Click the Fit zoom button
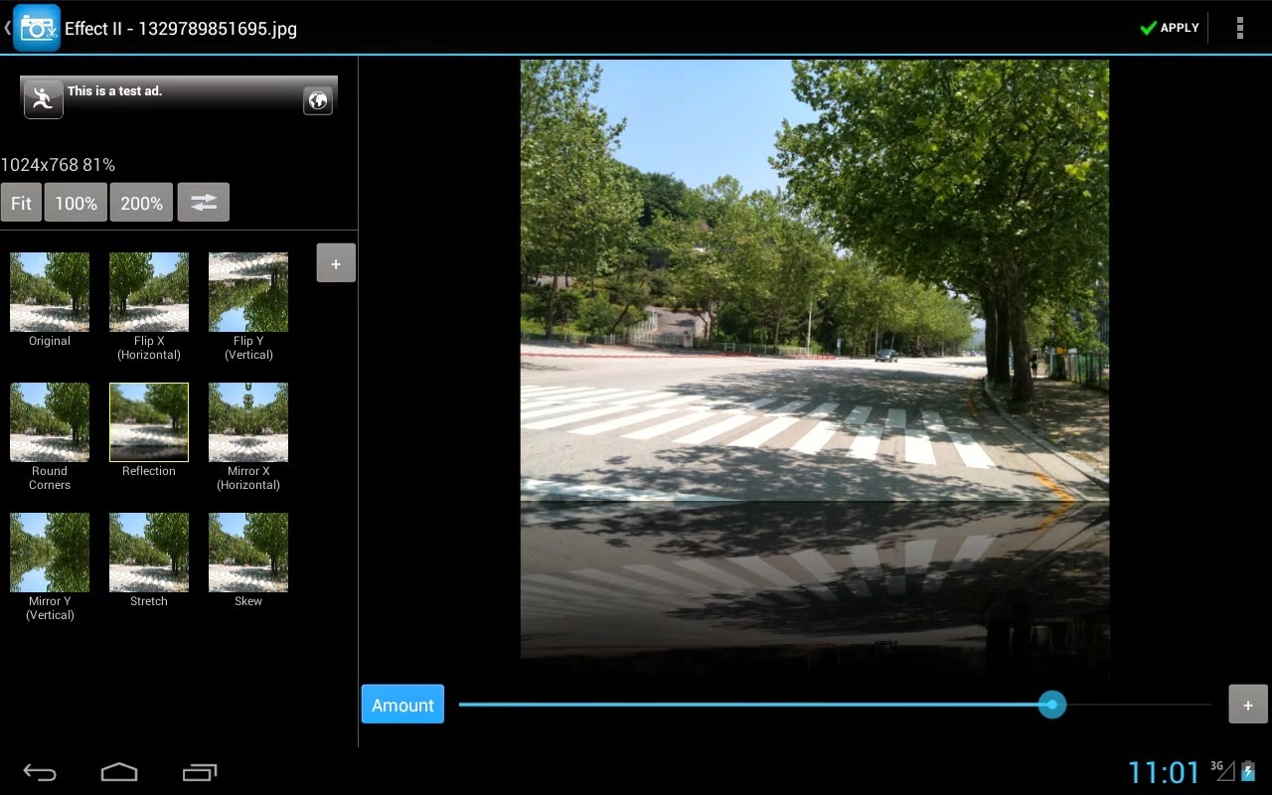The image size is (1272, 795). pyautogui.click(x=21, y=203)
